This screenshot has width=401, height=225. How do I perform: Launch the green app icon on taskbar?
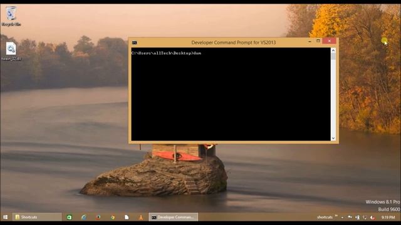tap(69, 217)
